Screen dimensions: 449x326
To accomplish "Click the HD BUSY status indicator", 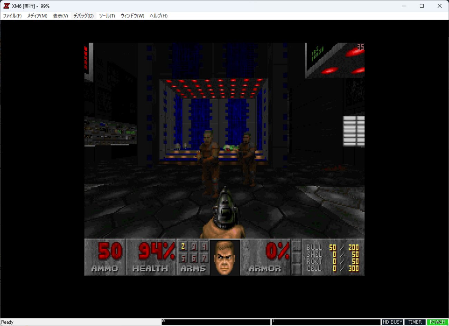I will point(392,322).
